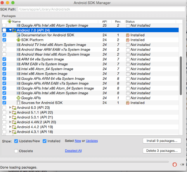Check Android Wear Intel x86 Atom System Image
187x172 pixels.
click(x=4, y=54)
